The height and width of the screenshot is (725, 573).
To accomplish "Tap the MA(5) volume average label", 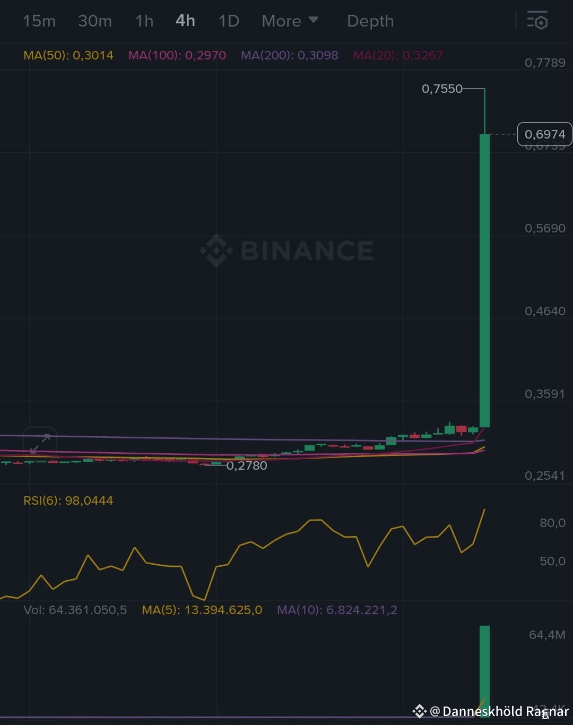I will (x=202, y=610).
